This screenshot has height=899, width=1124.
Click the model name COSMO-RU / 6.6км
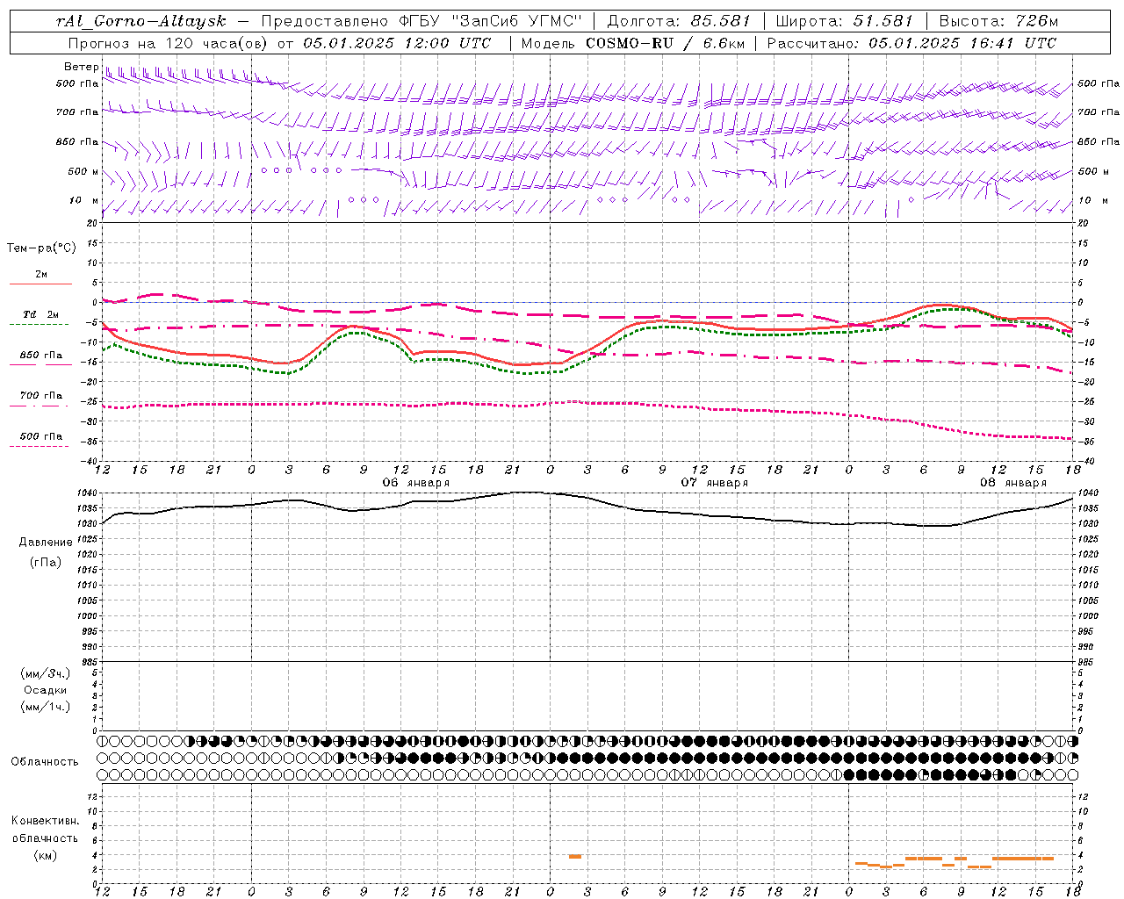tap(665, 43)
